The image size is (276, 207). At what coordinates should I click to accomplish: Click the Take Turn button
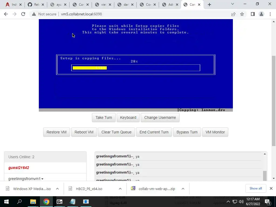pos(104,118)
